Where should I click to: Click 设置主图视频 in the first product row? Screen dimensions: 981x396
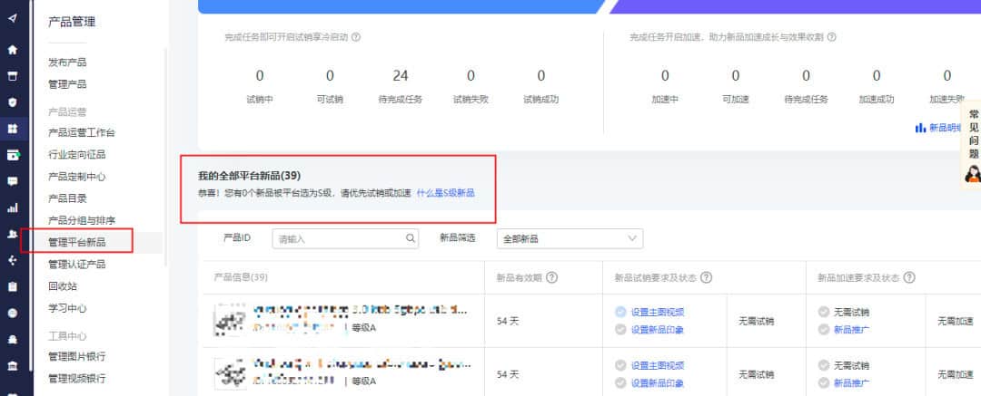point(658,312)
